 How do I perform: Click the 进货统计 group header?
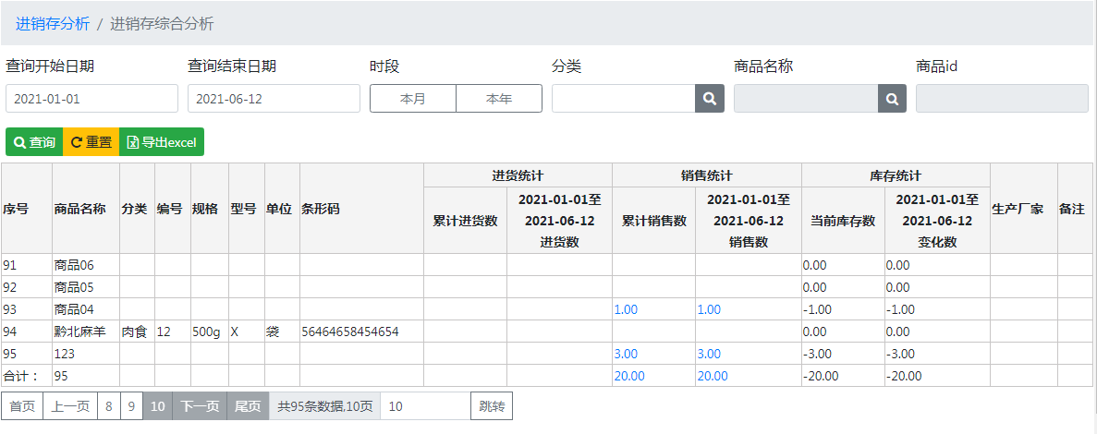518,175
